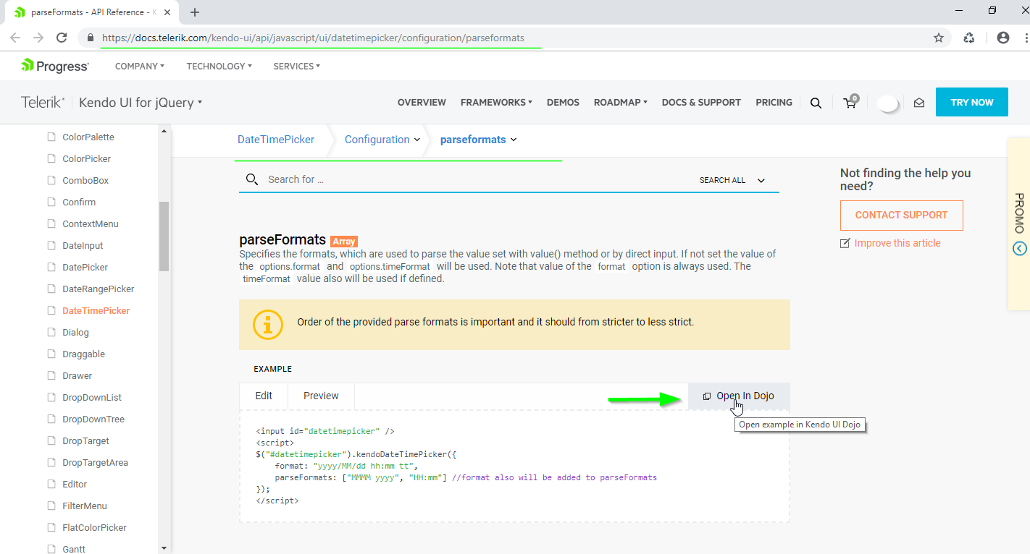The width and height of the screenshot is (1030, 554).
Task: Open PRICING in the nav bar
Action: pos(774,103)
